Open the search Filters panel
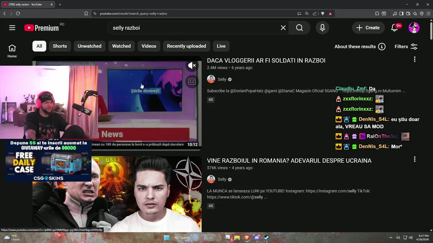433x243 pixels. 406,47
